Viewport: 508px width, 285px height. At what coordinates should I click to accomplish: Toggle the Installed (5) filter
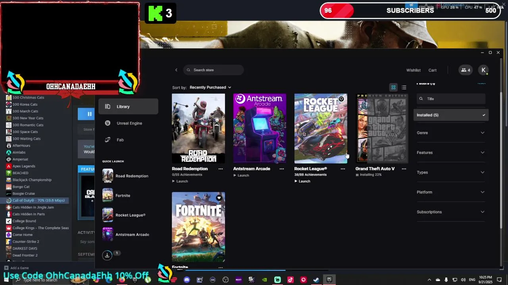click(x=451, y=115)
